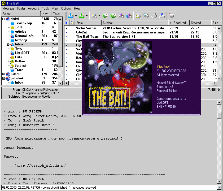Image resolution: width=223 pixels, height=191 pixels.
Task: Click the listsoft account icon
Action: click(8, 74)
